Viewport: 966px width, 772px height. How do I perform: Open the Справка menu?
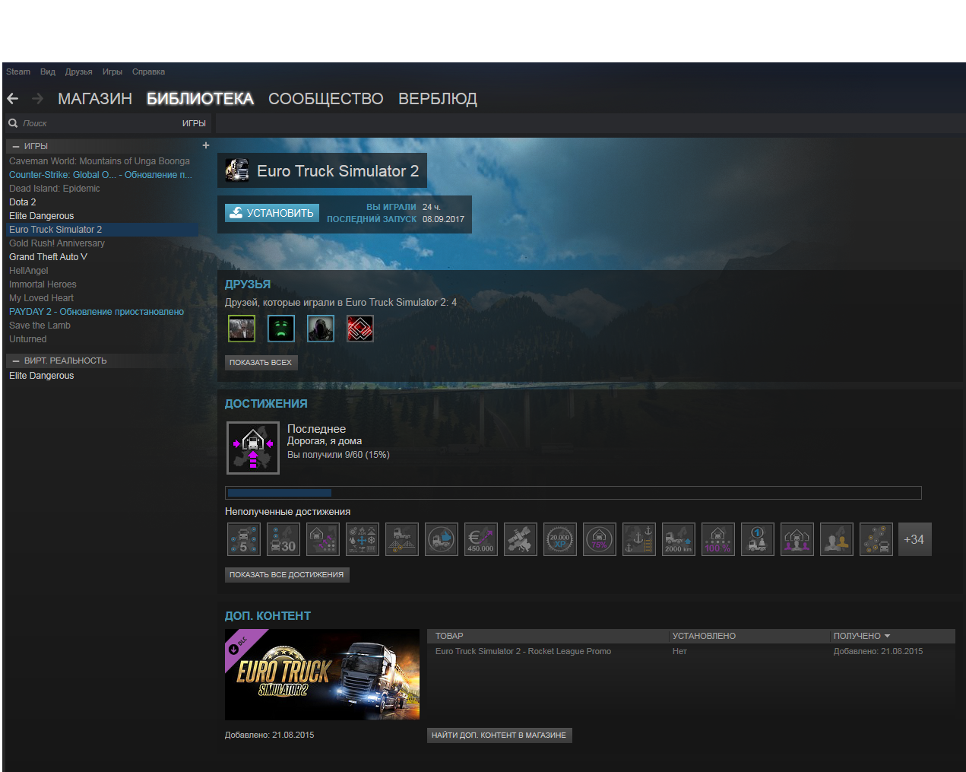click(148, 71)
